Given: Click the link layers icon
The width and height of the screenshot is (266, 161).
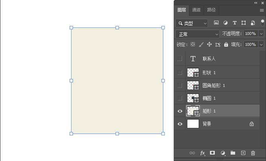Looking at the screenshot, I should click(x=192, y=153).
